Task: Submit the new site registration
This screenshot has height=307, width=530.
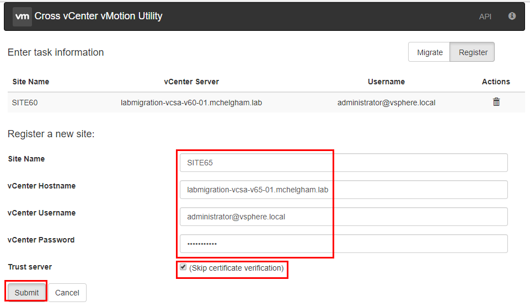Action: (x=26, y=293)
